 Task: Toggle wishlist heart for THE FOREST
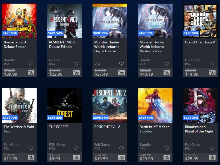pyautogui.click(x=76, y=148)
